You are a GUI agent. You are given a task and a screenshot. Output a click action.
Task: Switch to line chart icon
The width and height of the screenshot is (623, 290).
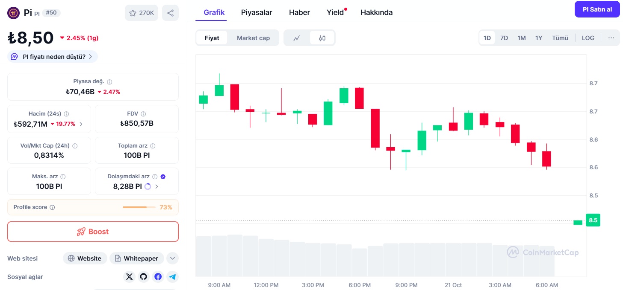click(297, 38)
